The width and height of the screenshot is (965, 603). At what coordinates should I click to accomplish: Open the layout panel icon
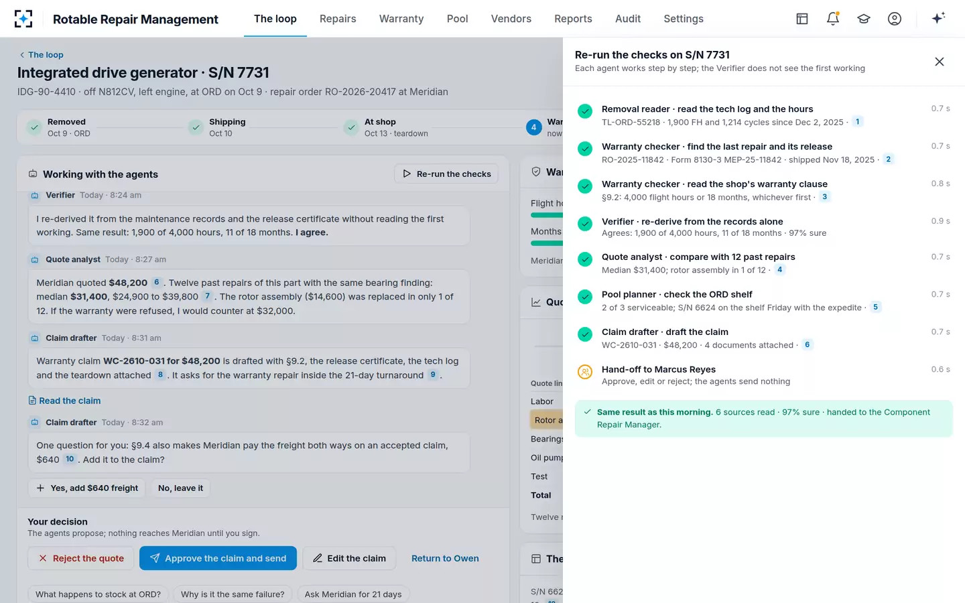(802, 19)
